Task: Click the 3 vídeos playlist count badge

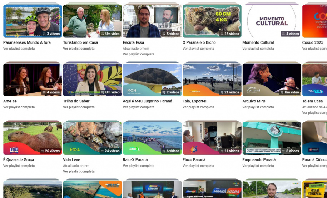Action: coord(51,34)
